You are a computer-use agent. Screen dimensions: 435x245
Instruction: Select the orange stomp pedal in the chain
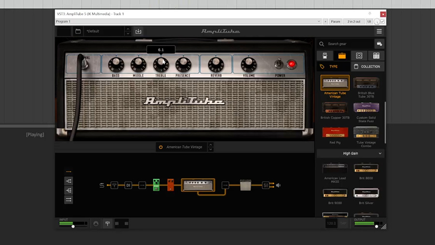point(170,185)
